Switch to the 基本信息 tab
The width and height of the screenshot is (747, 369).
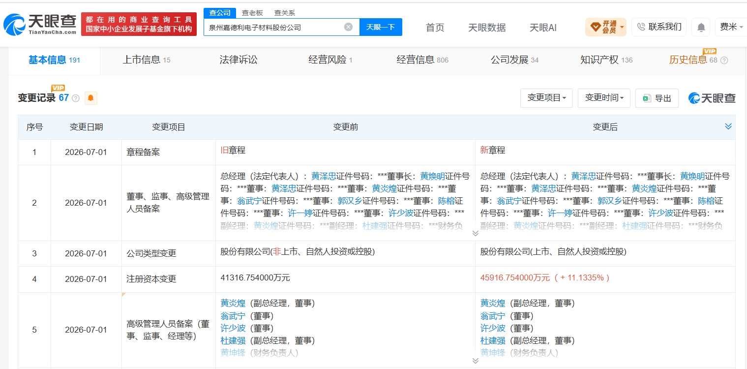[x=54, y=60]
